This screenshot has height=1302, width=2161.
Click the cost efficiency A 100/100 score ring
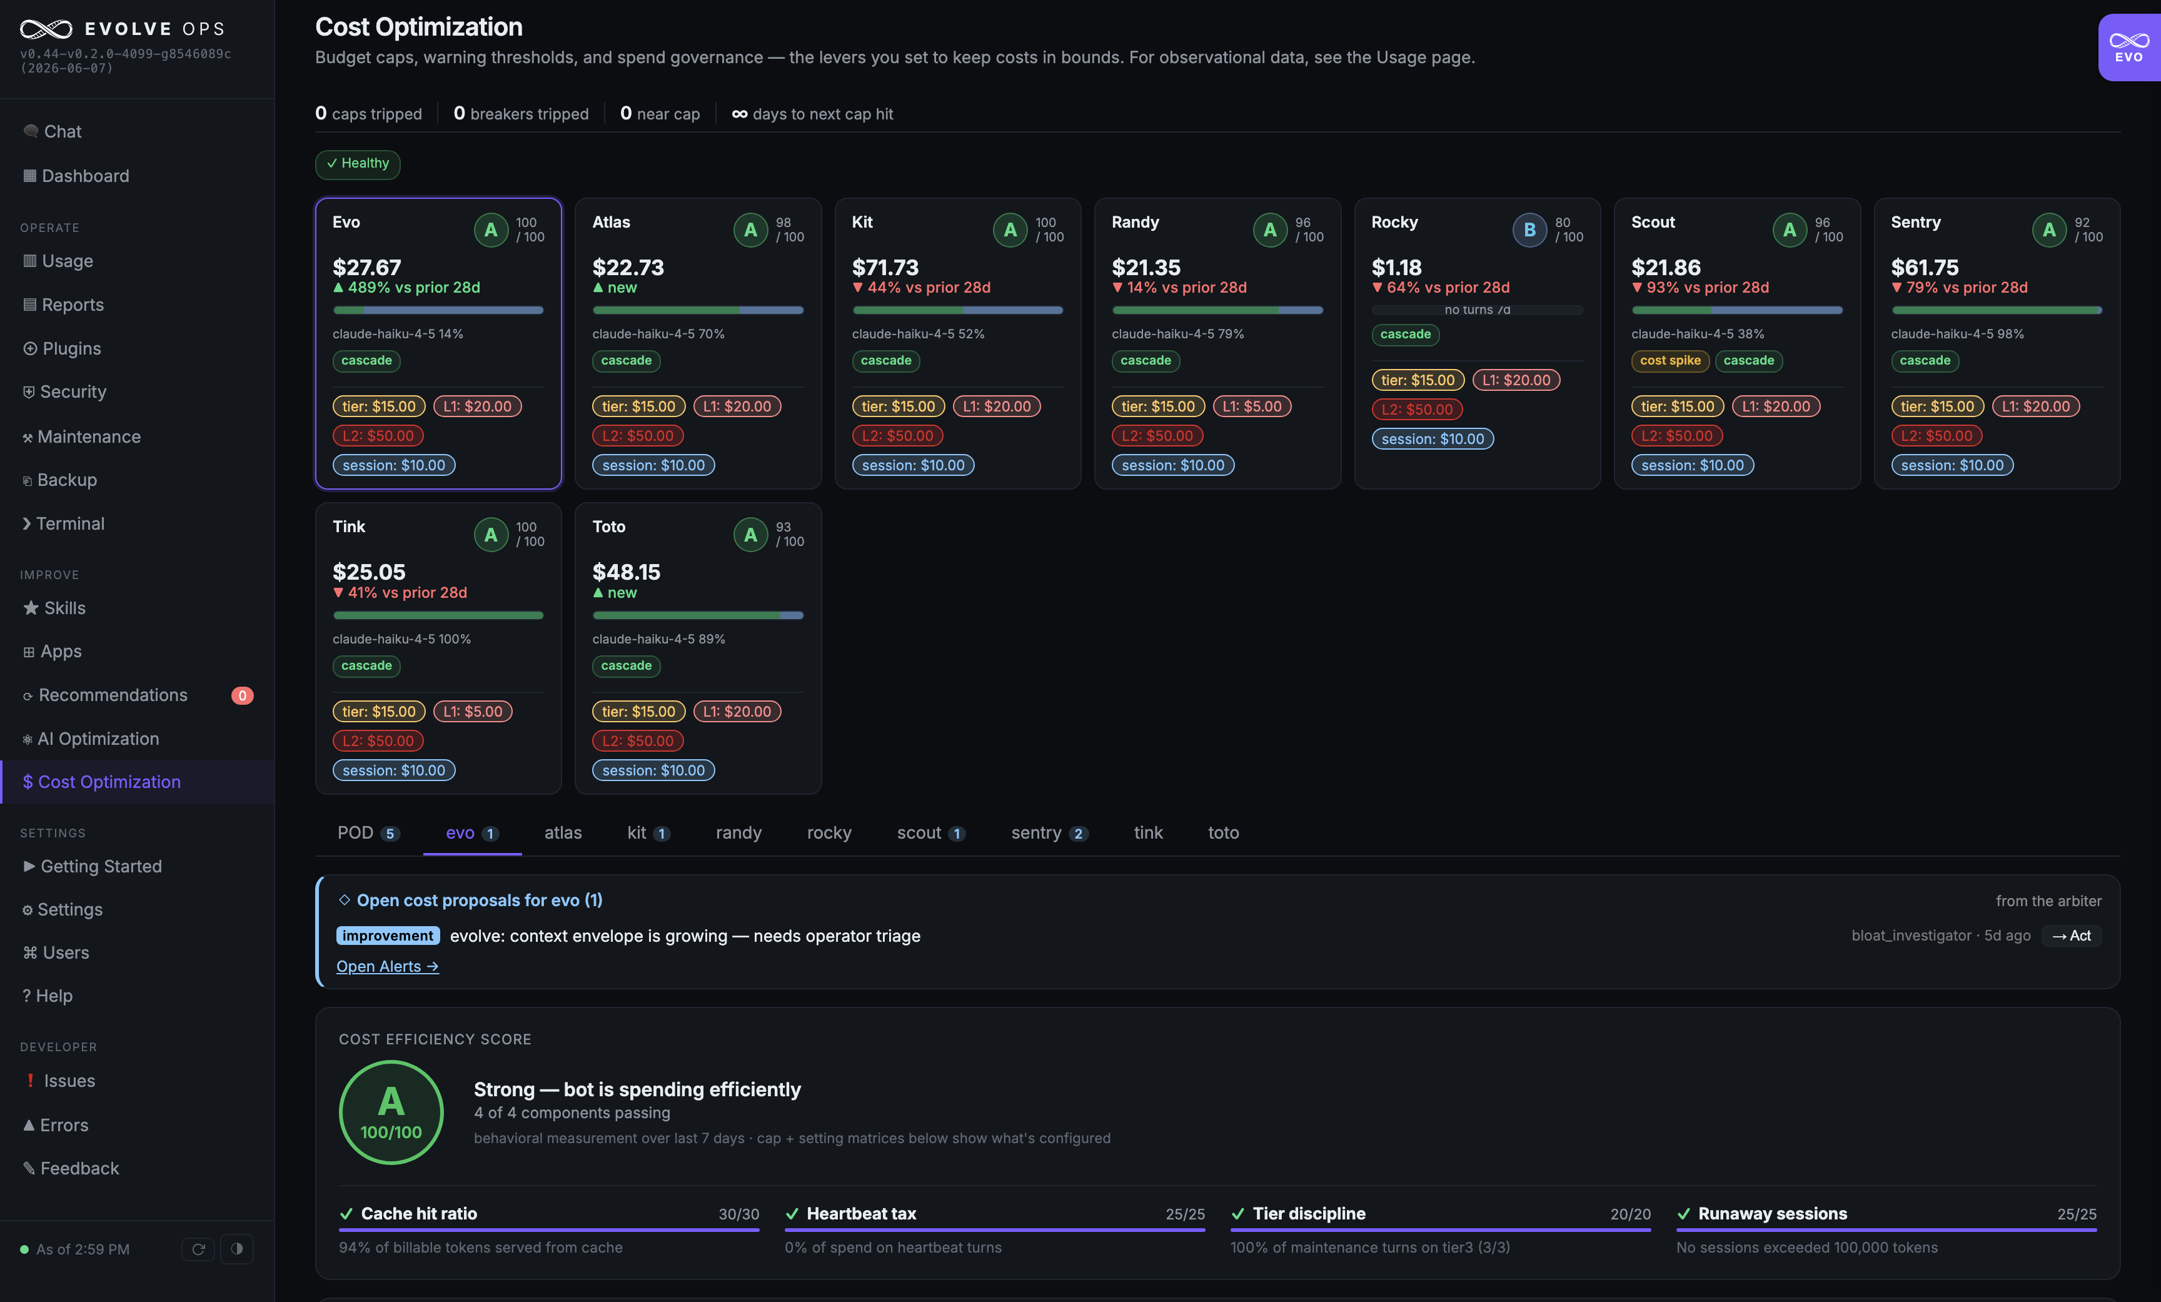pyautogui.click(x=390, y=1113)
